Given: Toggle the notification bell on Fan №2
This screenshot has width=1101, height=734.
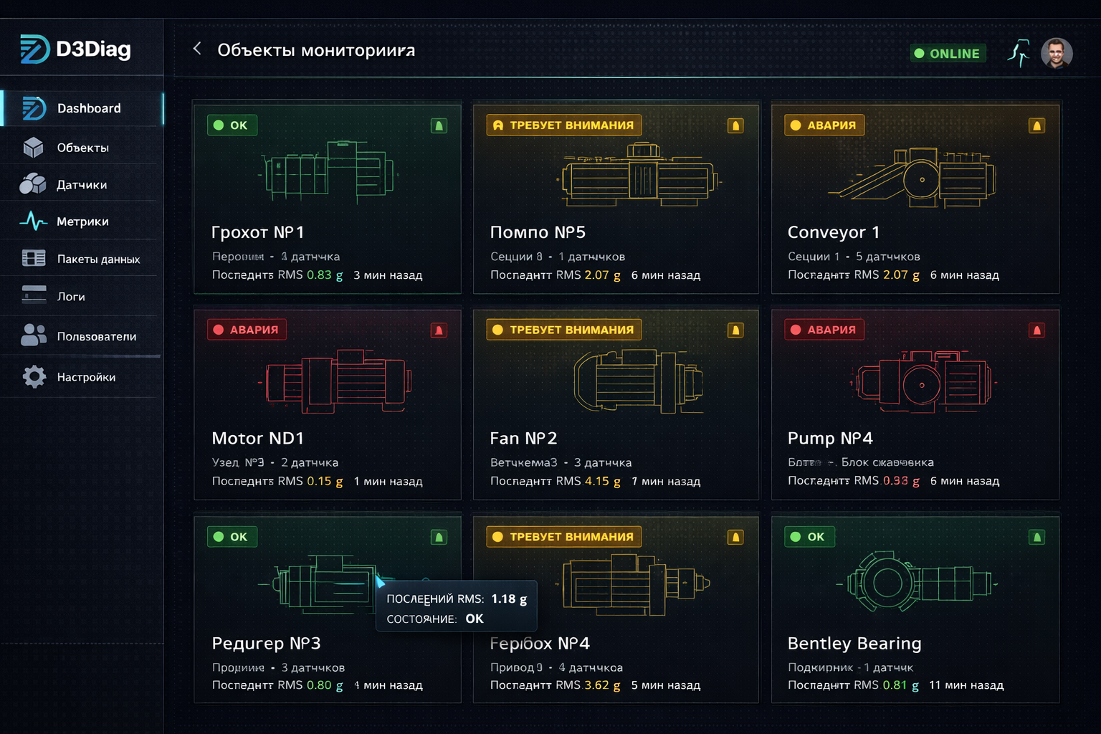Looking at the screenshot, I should (735, 329).
